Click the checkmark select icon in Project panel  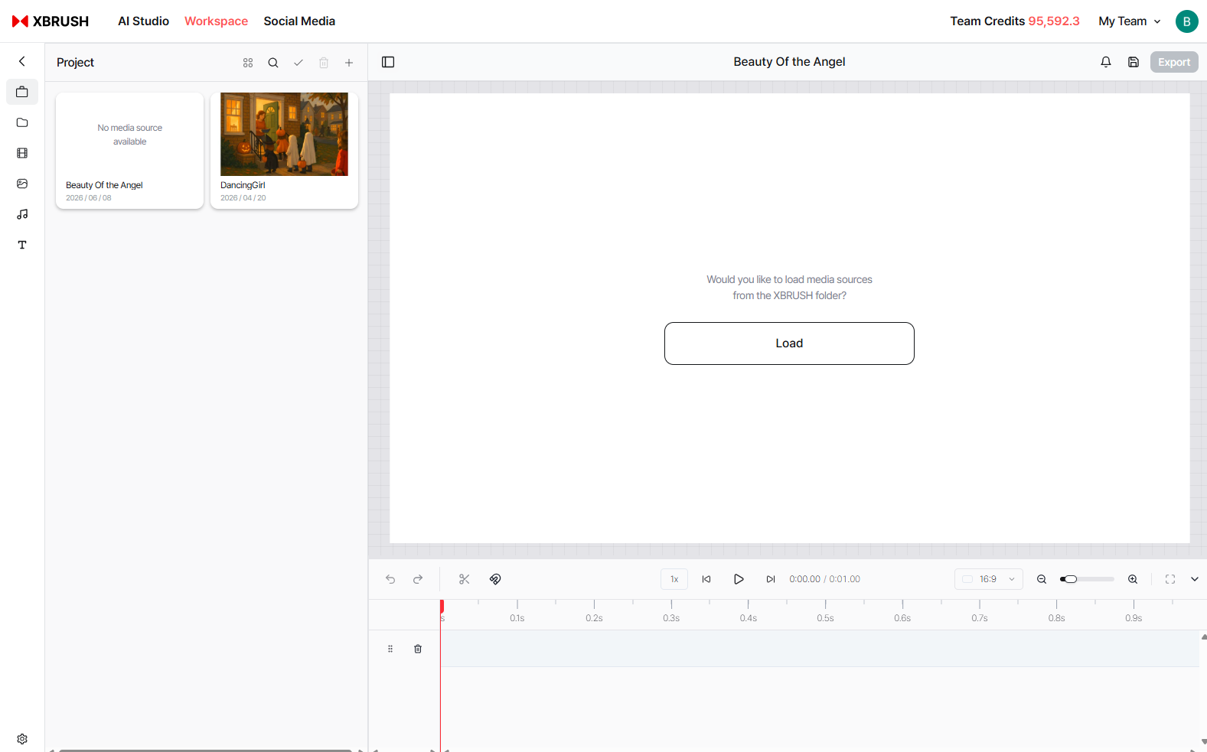[x=298, y=63]
